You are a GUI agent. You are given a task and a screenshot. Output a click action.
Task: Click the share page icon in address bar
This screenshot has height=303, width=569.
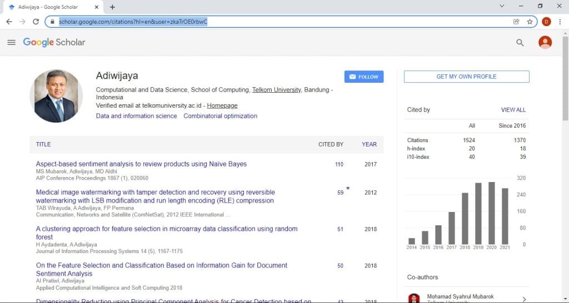tap(516, 22)
